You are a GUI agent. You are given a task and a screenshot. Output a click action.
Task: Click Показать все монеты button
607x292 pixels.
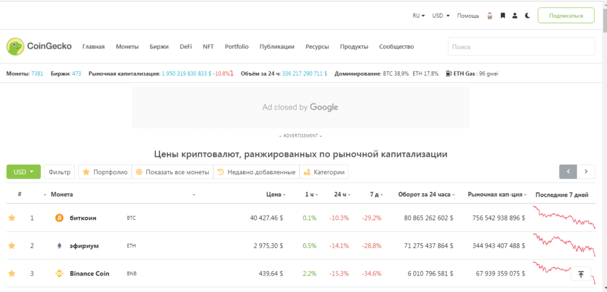172,172
